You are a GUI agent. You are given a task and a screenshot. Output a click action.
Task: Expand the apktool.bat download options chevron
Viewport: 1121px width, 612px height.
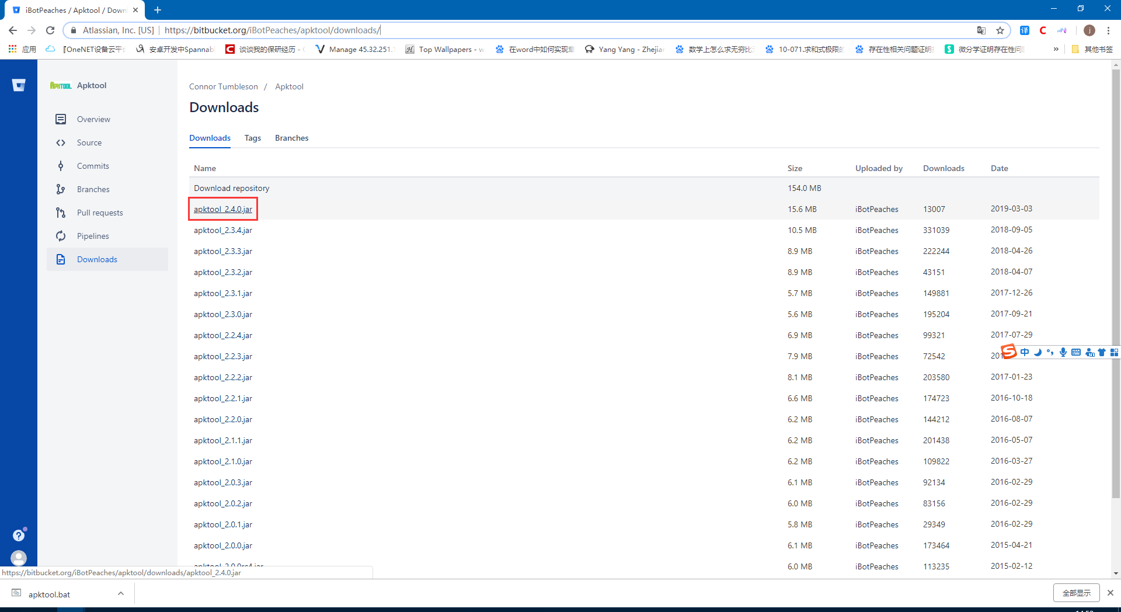(x=121, y=593)
